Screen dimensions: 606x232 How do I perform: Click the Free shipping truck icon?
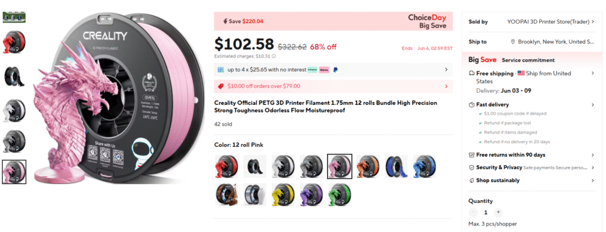coord(472,73)
